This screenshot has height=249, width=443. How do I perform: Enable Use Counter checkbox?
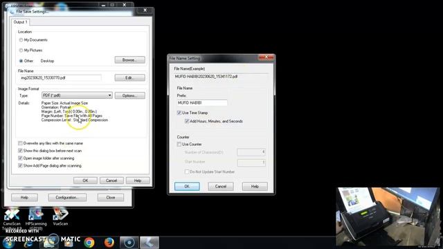click(179, 145)
